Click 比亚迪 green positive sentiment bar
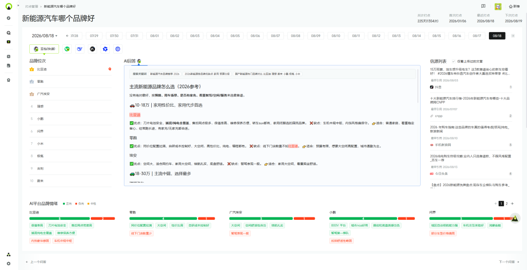Image resolution: width=527 pixels, height=270 pixels. click(x=60, y=218)
